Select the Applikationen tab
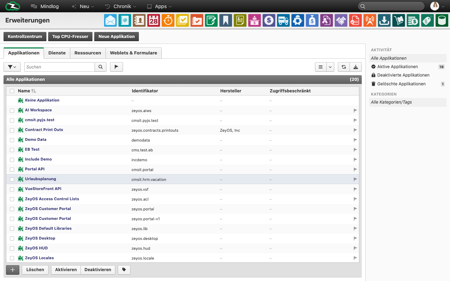Viewport: 450px width, 281px height. pyautogui.click(x=24, y=53)
